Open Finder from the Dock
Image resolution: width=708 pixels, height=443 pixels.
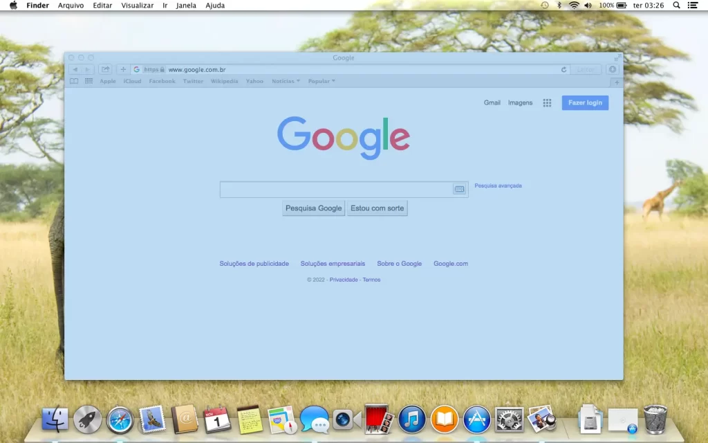pos(55,419)
